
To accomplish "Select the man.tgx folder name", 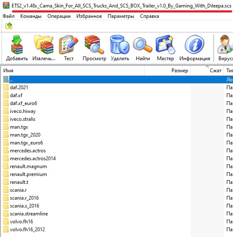I will click(19, 127).
